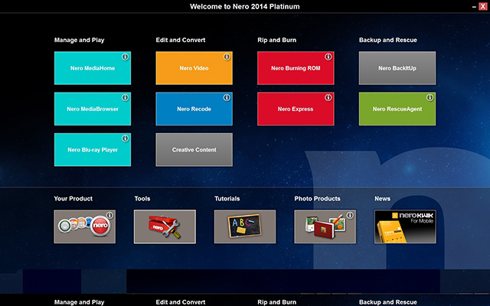Open Nero RescueAgent tile
490x306 pixels.
tap(397, 109)
